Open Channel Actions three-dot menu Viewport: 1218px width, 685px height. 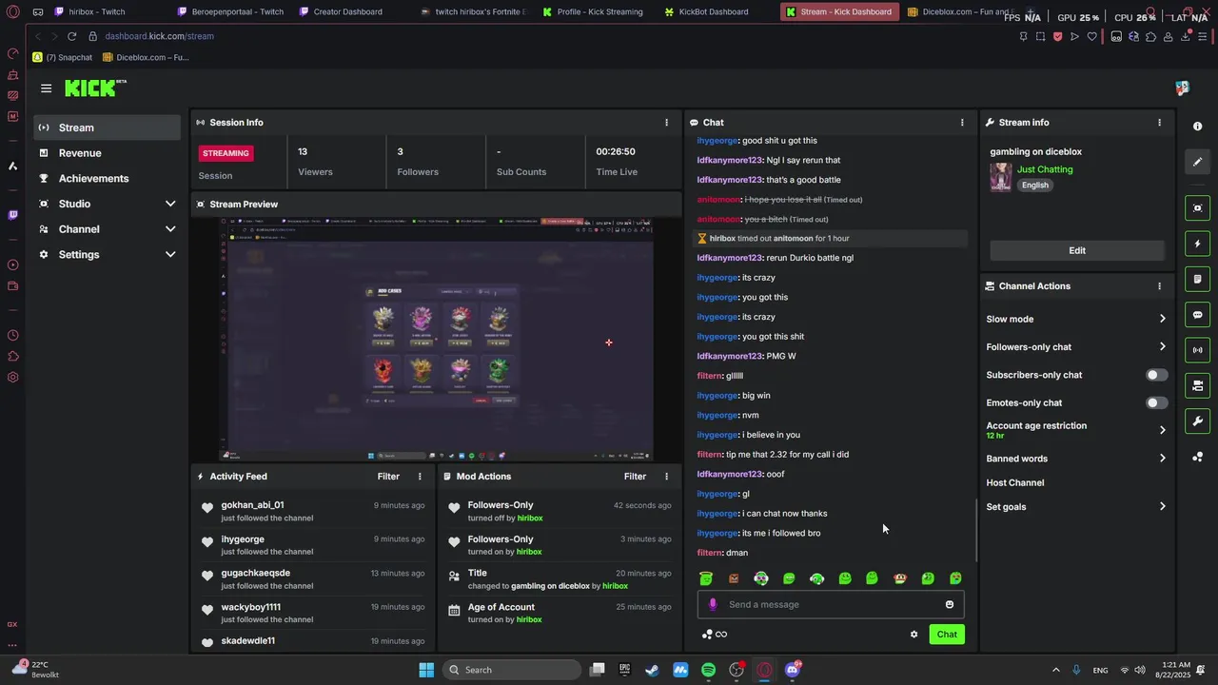click(1159, 286)
